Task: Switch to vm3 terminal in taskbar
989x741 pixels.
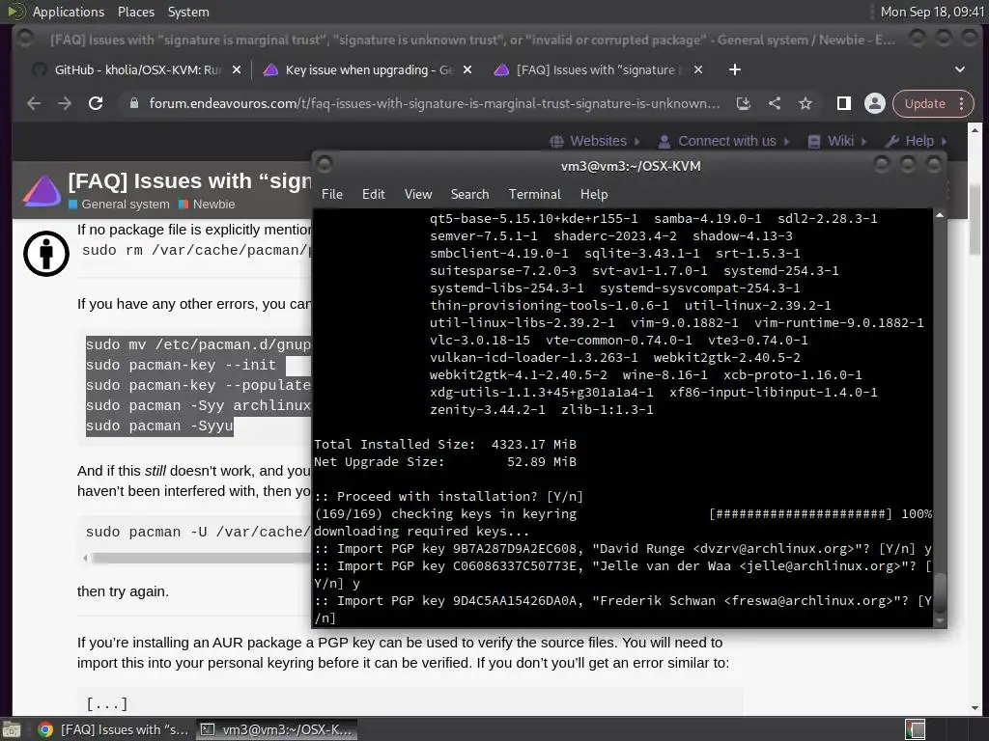Action: tap(277, 729)
